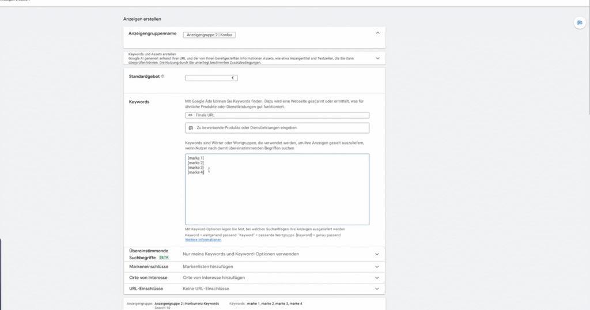Screen dimensions: 590x310
Task: Expand Orte von Interesse row chevron
Action: click(x=377, y=278)
